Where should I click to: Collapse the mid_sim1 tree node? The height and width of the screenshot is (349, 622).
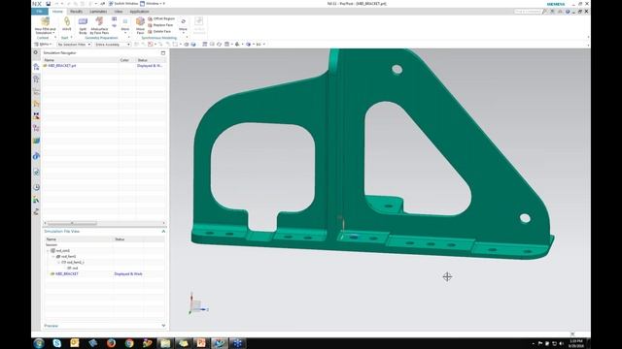coord(48,251)
